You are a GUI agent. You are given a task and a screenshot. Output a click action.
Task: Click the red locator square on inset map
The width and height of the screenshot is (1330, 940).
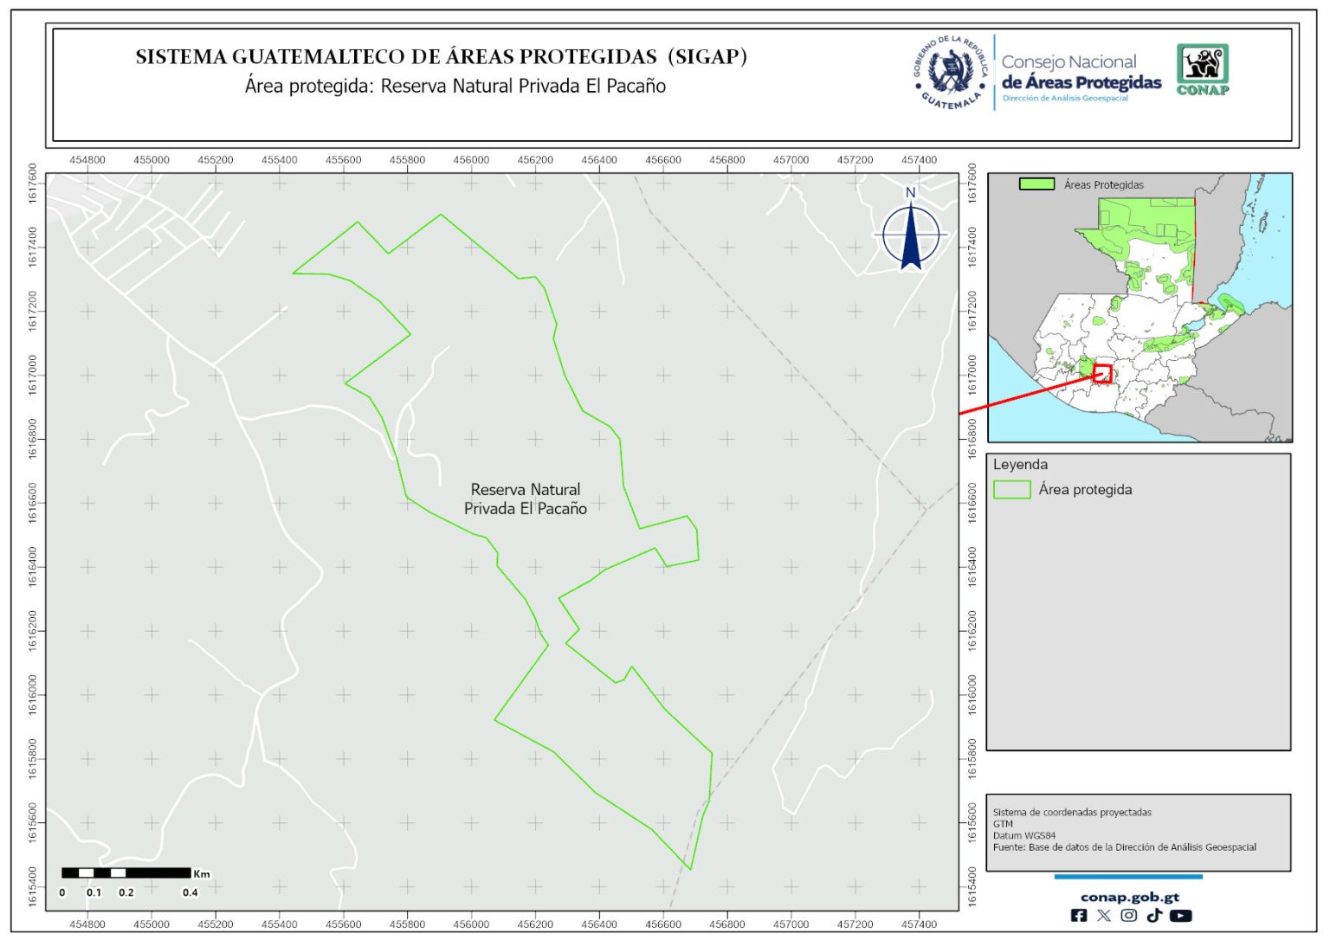(1102, 374)
